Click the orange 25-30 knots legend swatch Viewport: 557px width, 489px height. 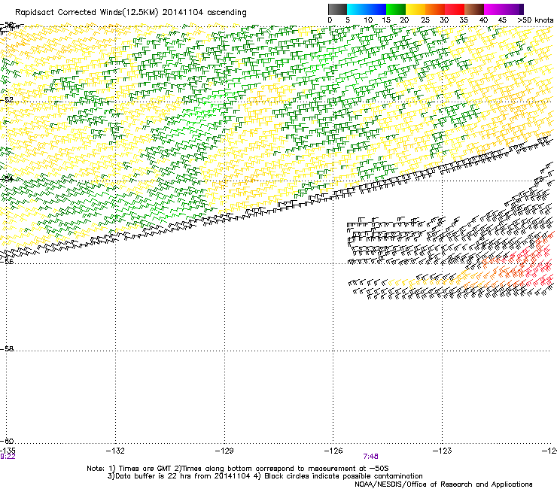(435, 9)
